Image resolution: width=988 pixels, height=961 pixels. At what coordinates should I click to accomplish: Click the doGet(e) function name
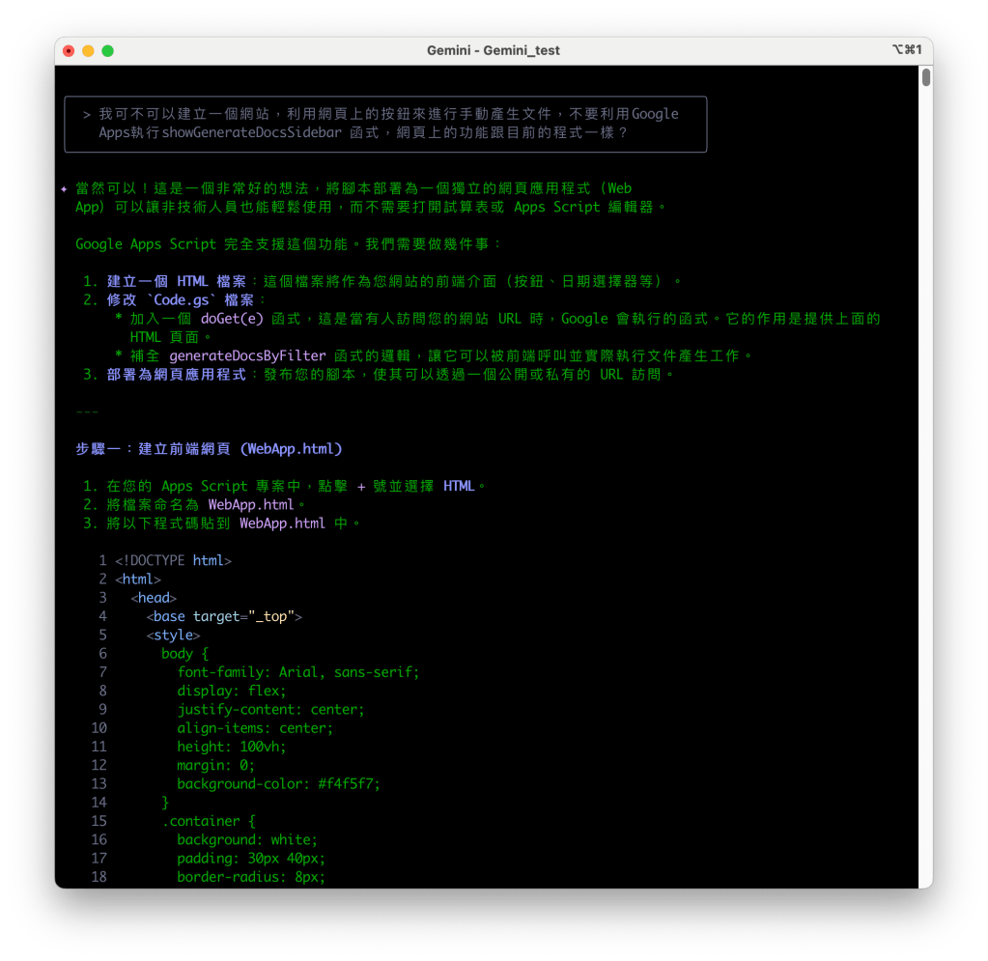point(232,319)
